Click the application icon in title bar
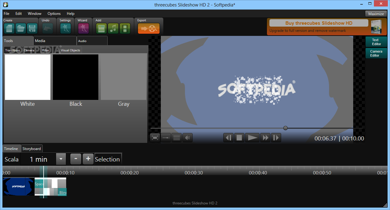 point(5,4)
